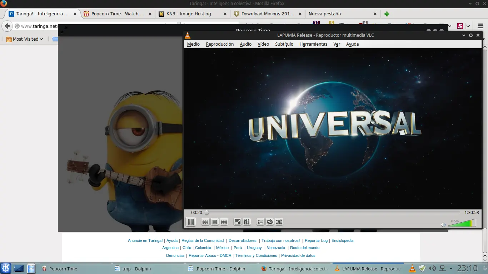Image resolution: width=488 pixels, height=274 pixels.
Task: Skip to next media in VLC
Action: (x=224, y=222)
